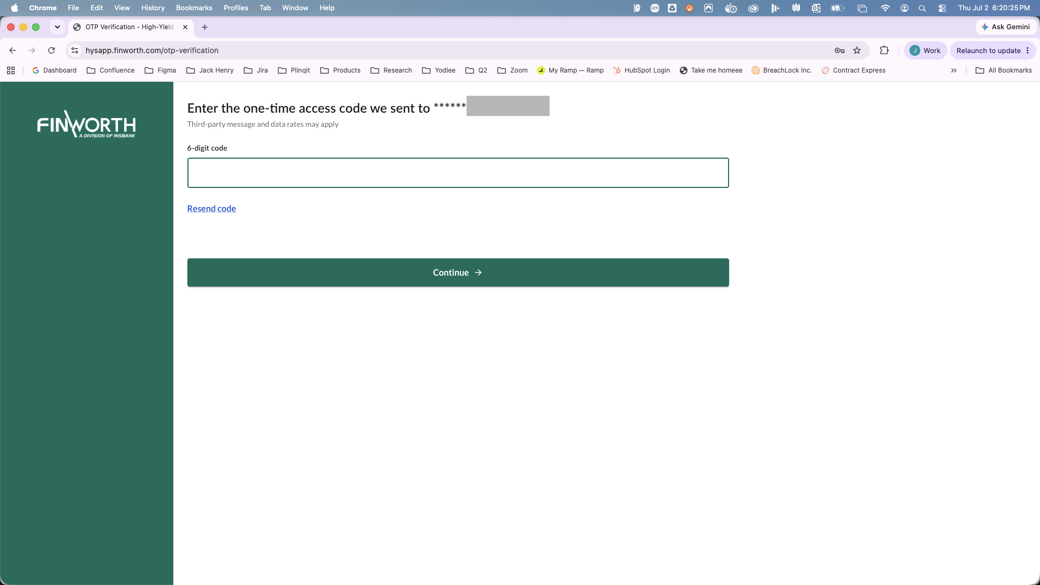Open the Edit menu
The image size is (1040, 585).
point(96,8)
